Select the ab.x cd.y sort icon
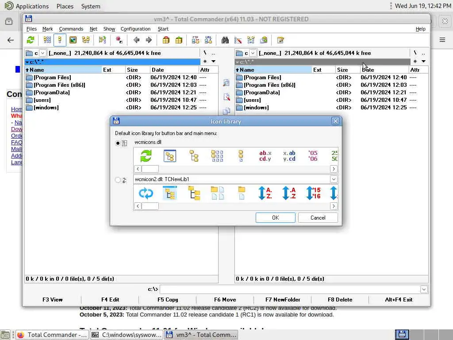 (265, 156)
